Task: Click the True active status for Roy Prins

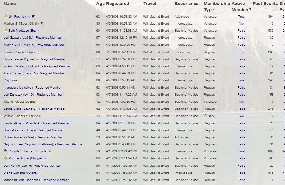Action: coord(241,80)
